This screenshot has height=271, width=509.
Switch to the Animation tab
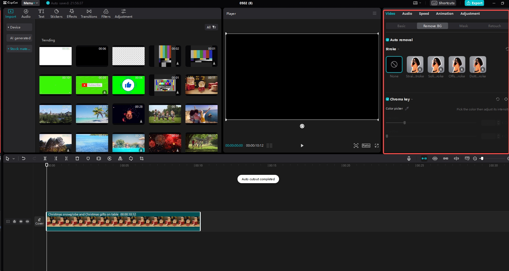coord(444,13)
